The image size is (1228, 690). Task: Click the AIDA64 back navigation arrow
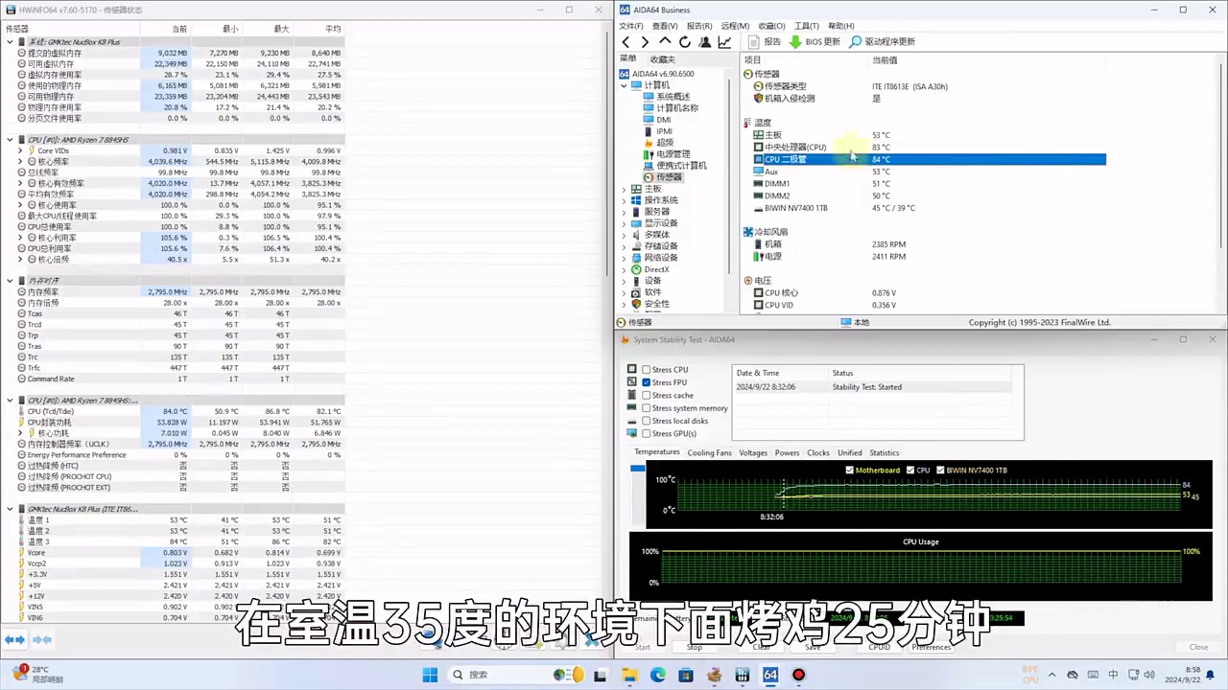coord(626,42)
